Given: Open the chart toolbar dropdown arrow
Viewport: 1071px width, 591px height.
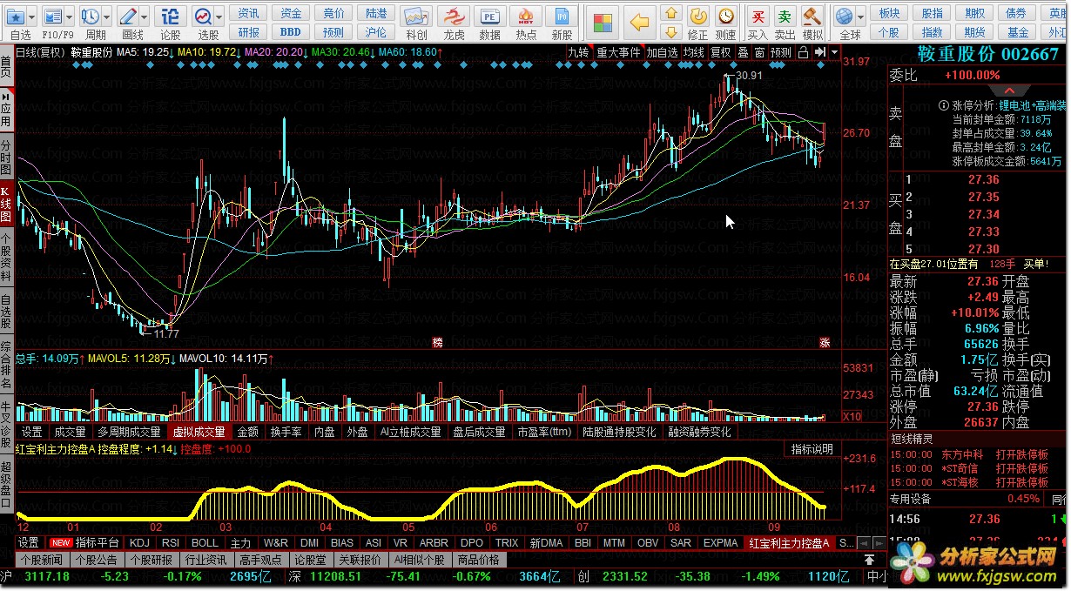Looking at the screenshot, I should point(835,52).
